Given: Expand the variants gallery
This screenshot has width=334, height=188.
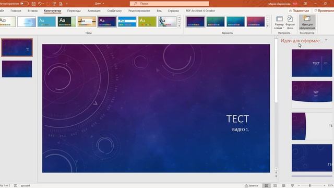Looking at the screenshot, I should [268, 26].
